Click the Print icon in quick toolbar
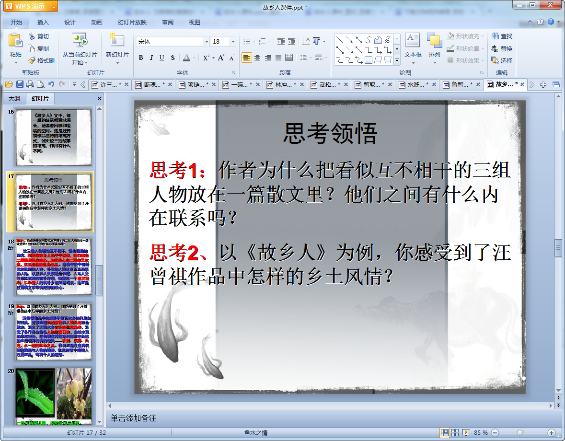 click(x=30, y=84)
